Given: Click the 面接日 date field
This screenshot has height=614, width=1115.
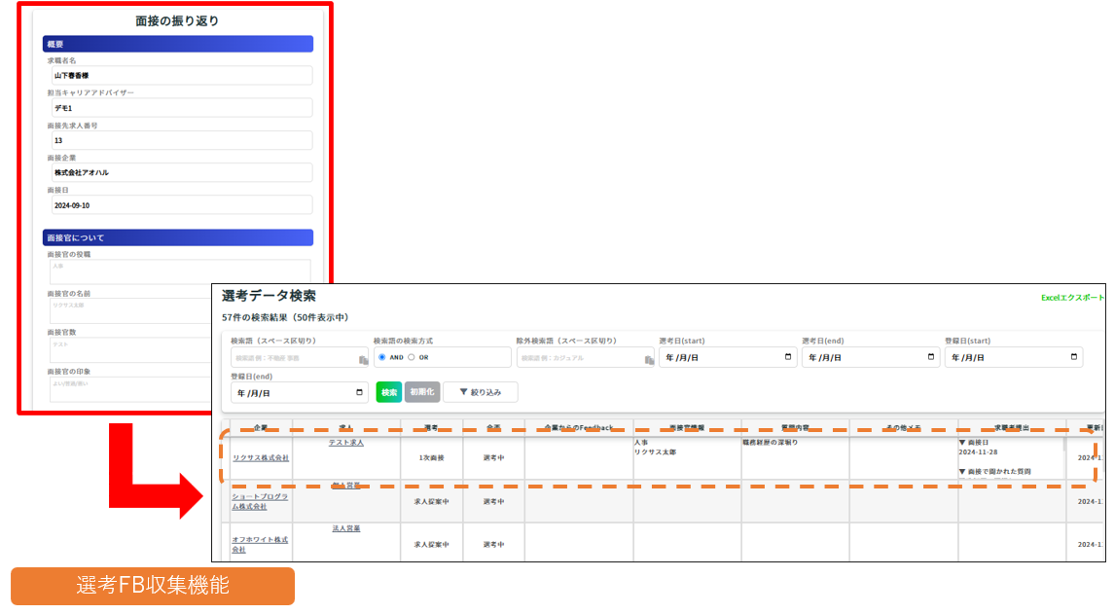Looking at the screenshot, I should tap(180, 205).
